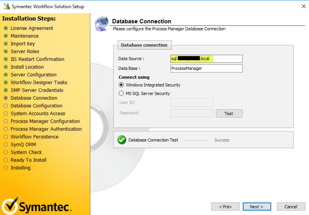Viewport: 309px width, 215px height.
Task: Click the Database Configuration step bullet
Action: 6,106
